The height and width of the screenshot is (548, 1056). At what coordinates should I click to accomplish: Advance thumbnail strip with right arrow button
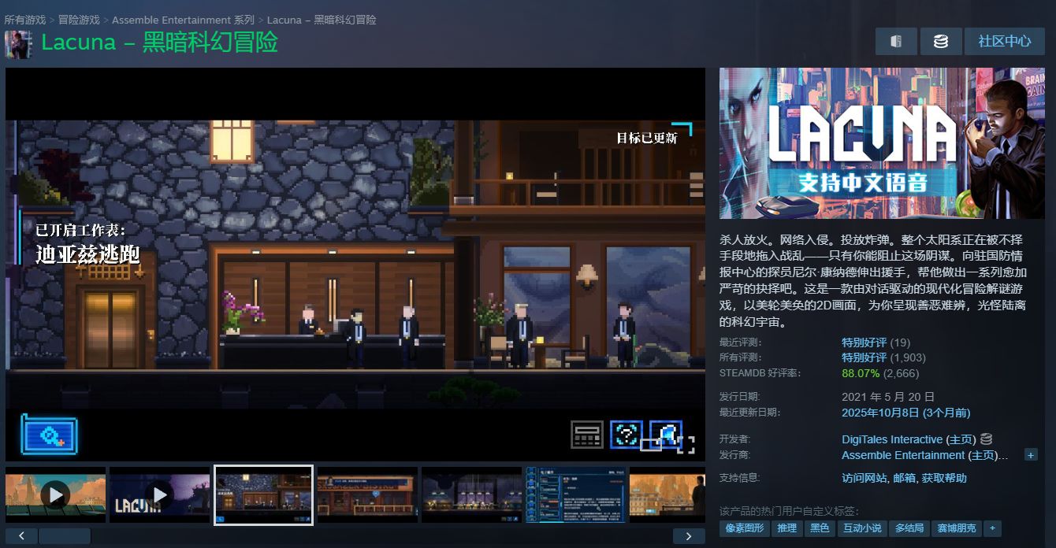point(689,536)
